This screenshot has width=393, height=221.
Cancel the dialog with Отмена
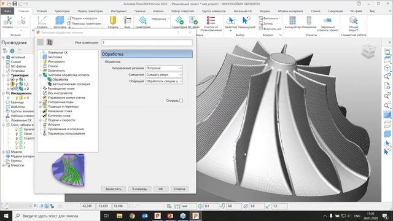179,189
